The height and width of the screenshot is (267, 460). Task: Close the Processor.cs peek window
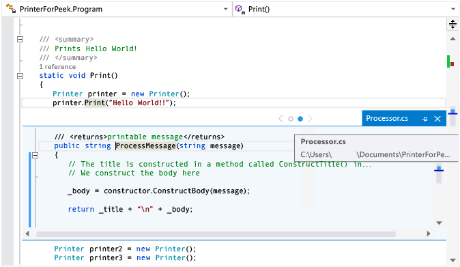coord(437,119)
